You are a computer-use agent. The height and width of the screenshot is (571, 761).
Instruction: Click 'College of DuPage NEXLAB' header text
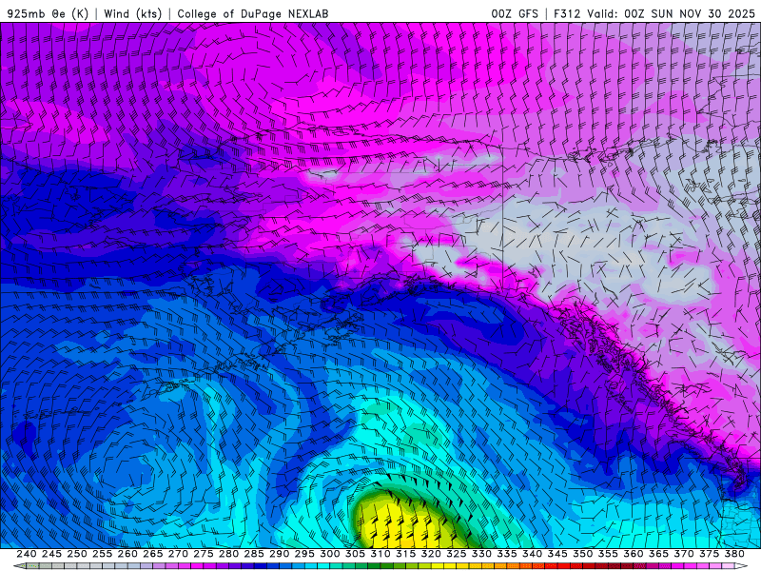coord(253,13)
